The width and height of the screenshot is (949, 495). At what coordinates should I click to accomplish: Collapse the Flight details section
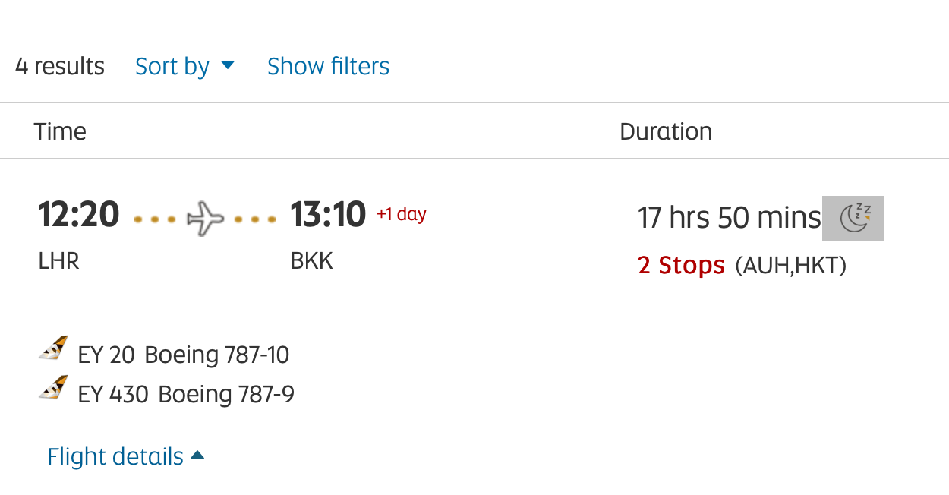click(125, 456)
